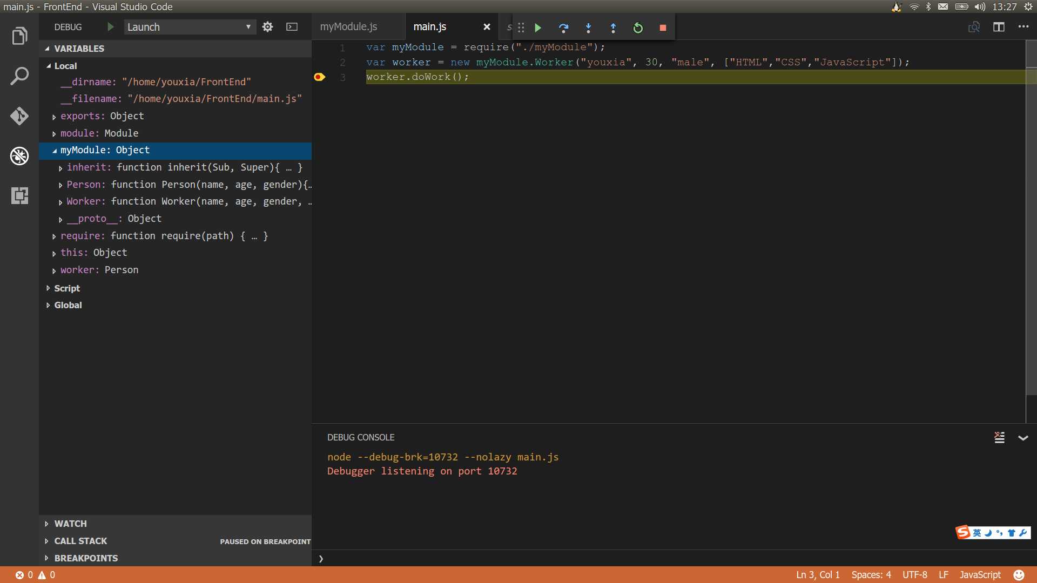The image size is (1037, 583).
Task: Open the system volume indicator
Action: tap(980, 6)
